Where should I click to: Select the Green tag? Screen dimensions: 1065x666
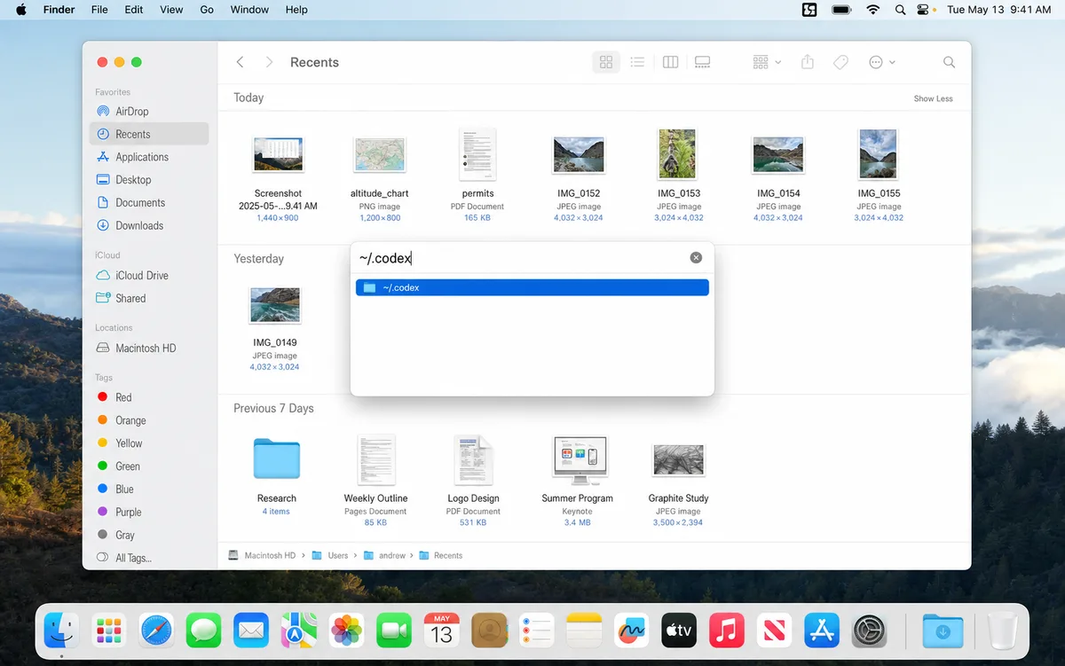(x=148, y=466)
